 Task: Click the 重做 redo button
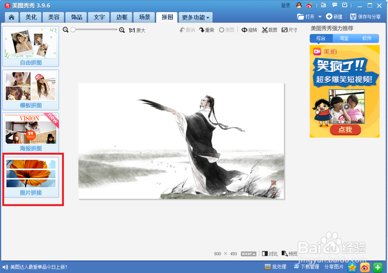(x=207, y=30)
